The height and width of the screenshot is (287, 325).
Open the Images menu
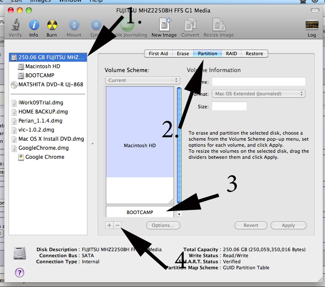40,1
